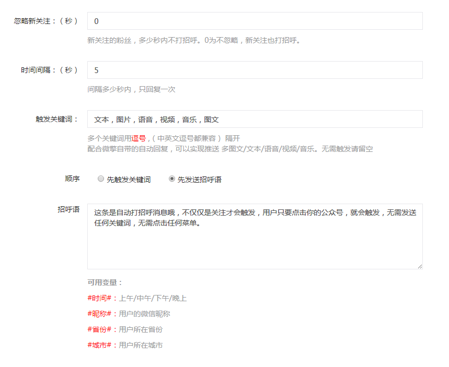This screenshot has width=449, height=367.
Task: Click the 触发关键词： field label
Action: coord(57,119)
